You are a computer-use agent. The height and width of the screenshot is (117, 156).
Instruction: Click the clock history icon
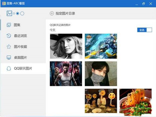pyautogui.click(x=9, y=36)
